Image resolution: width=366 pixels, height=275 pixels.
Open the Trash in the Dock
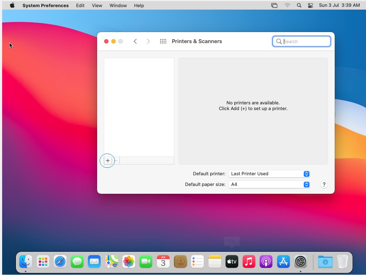pyautogui.click(x=343, y=262)
